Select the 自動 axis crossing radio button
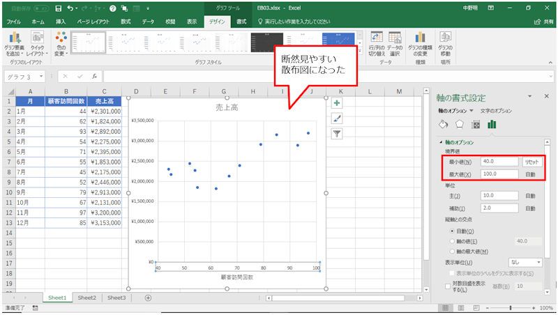The width and height of the screenshot is (558, 315). click(x=451, y=231)
